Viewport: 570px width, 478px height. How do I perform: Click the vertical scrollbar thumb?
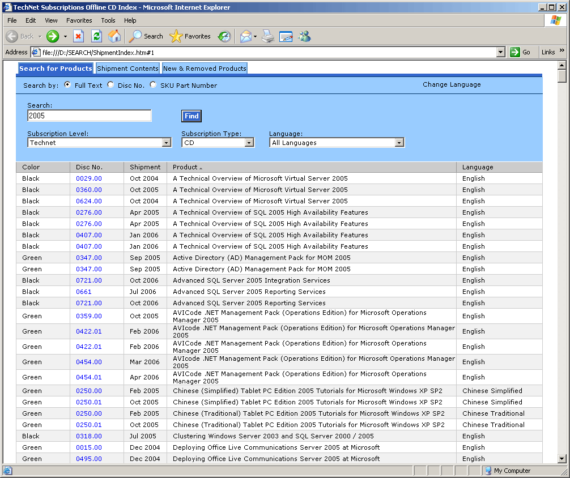[562, 76]
